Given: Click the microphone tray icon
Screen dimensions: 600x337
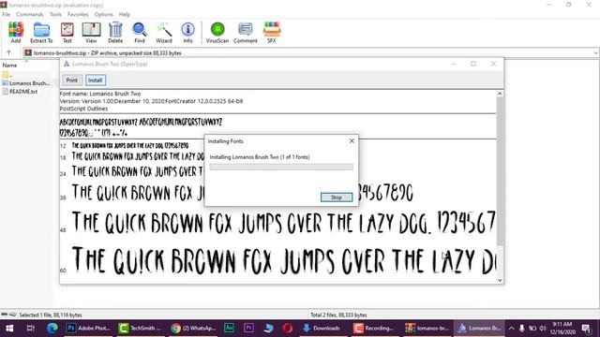Looking at the screenshot, I should pos(521,329).
